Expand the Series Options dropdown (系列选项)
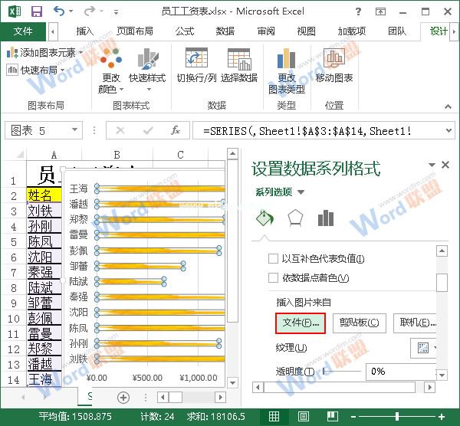Viewport: 460px width, 426px height. [x=280, y=192]
